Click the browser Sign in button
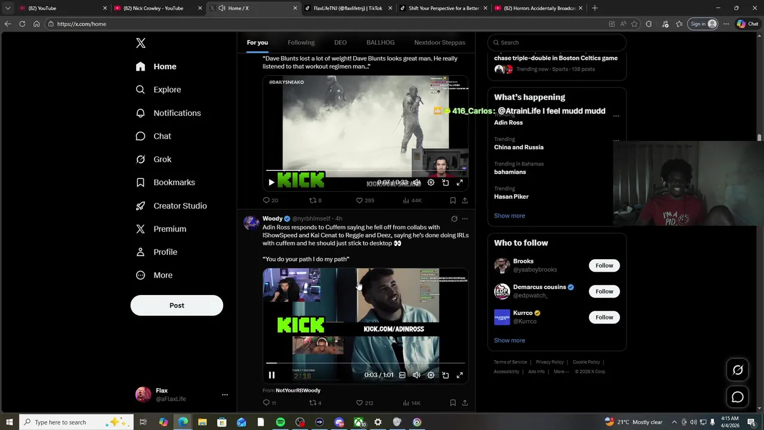Screen dimensions: 764x430 pyautogui.click(x=703, y=24)
